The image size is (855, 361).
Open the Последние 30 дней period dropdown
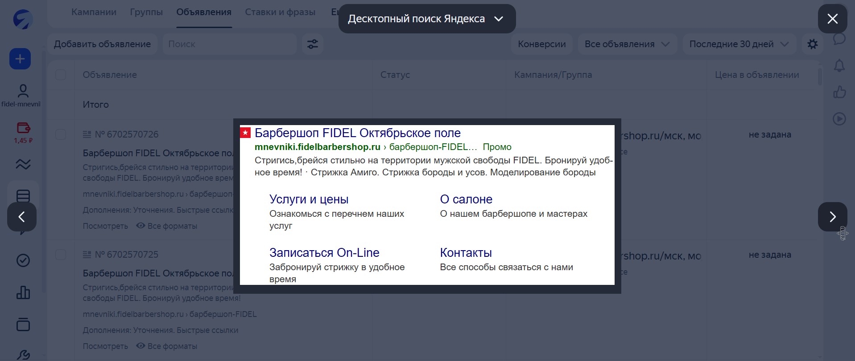(x=739, y=44)
